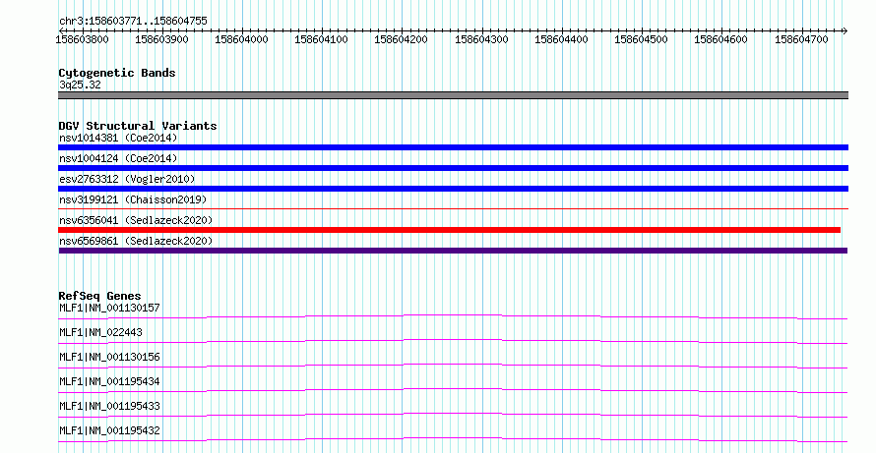
Task: Click ruler position 158604600
Action: coord(720,39)
